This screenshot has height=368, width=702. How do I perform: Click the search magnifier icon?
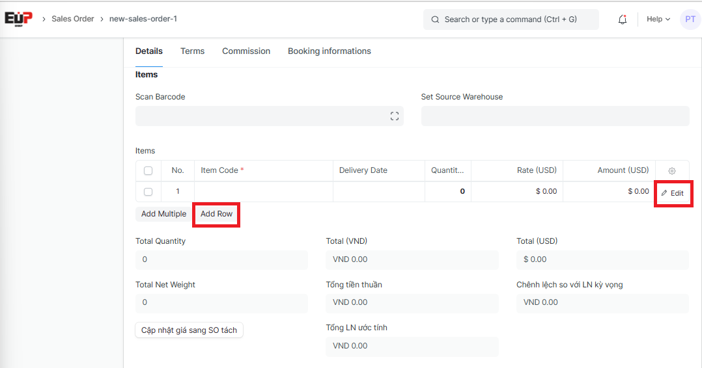(x=435, y=20)
